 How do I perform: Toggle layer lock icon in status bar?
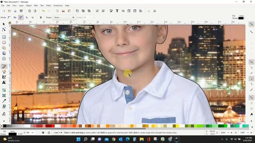[49, 133]
